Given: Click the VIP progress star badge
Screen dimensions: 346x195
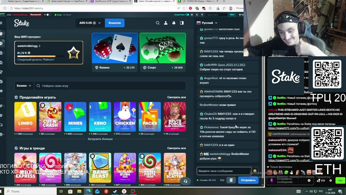Looking at the screenshot, I should point(73,53).
